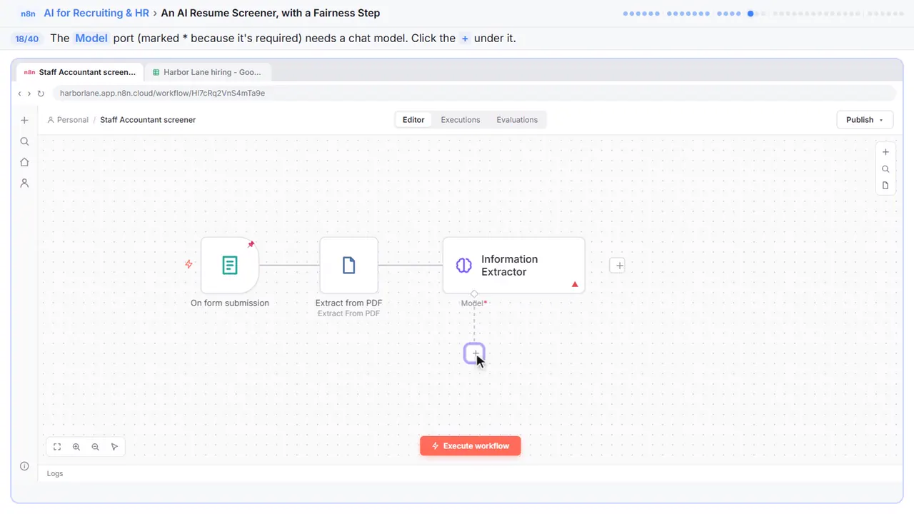Screen dimensions: 914x514
Task: Add a node after Information Extractor
Action: [619, 266]
